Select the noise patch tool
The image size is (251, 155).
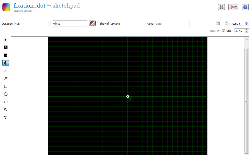click(x=6, y=118)
